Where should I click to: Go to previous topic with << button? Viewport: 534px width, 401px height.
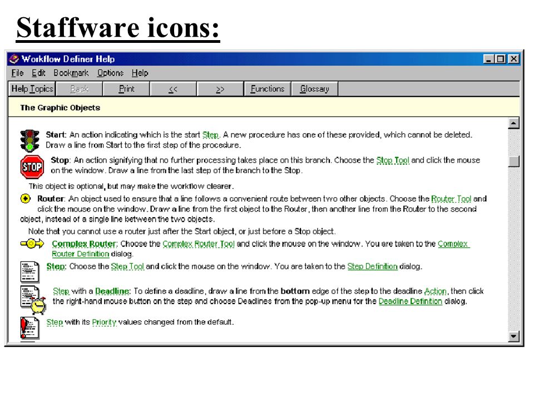coord(173,89)
